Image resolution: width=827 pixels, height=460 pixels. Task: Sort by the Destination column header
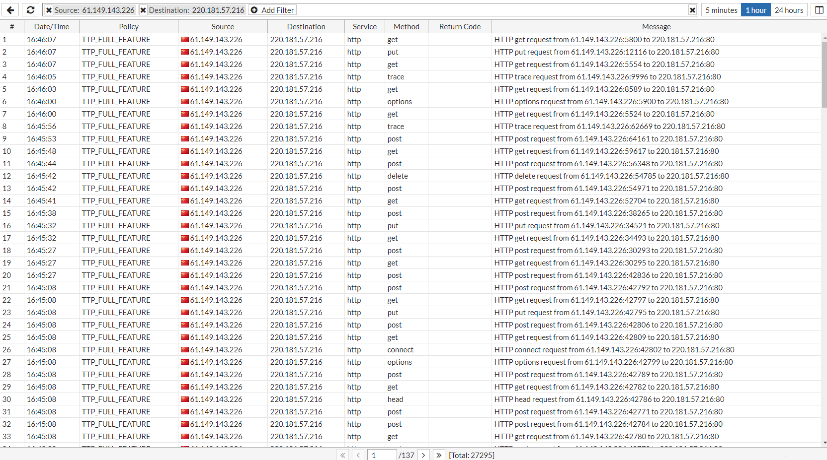(306, 27)
